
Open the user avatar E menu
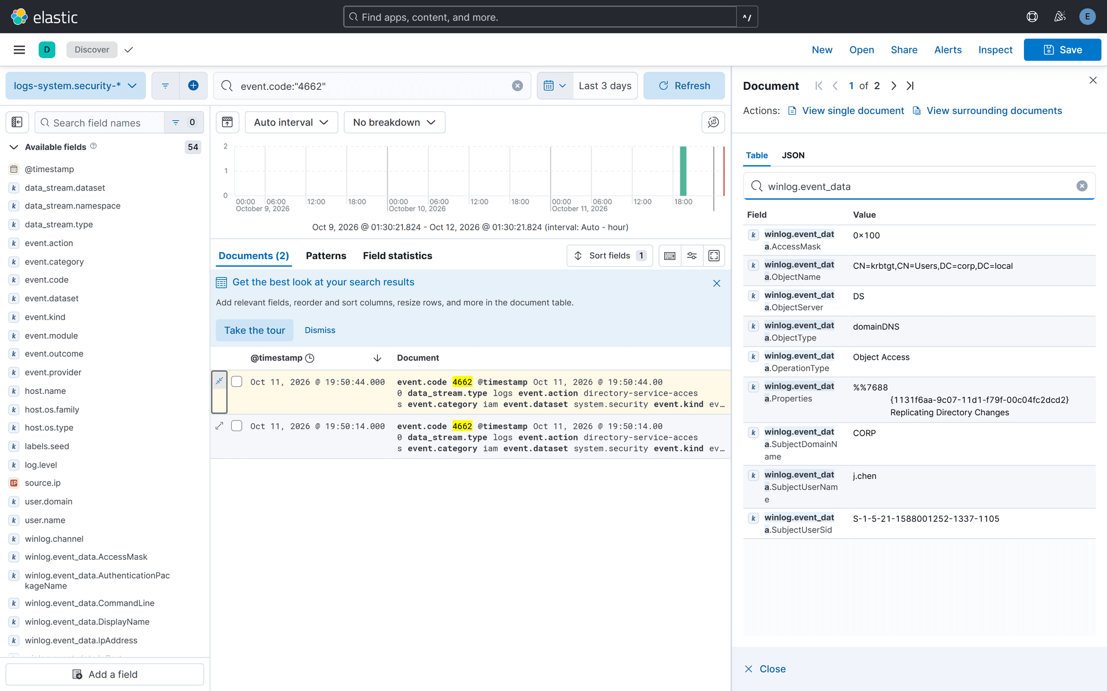coord(1087,17)
